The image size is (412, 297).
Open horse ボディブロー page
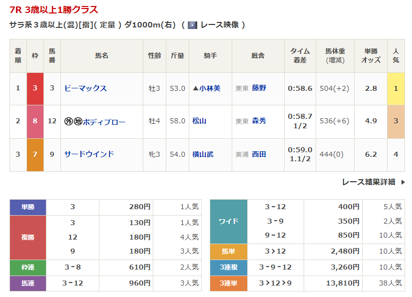[x=104, y=122]
